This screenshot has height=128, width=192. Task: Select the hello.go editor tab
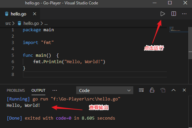pyautogui.click(x=20, y=14)
